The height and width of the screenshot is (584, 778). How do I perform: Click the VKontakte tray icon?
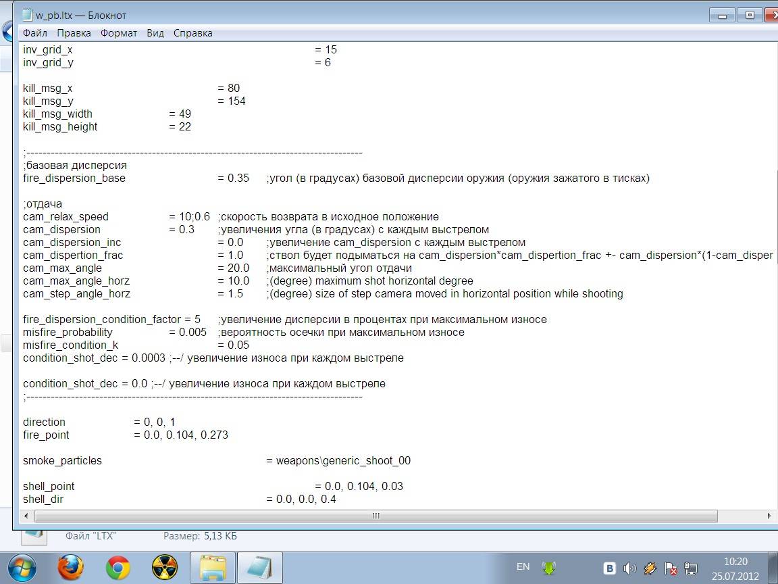click(x=609, y=568)
